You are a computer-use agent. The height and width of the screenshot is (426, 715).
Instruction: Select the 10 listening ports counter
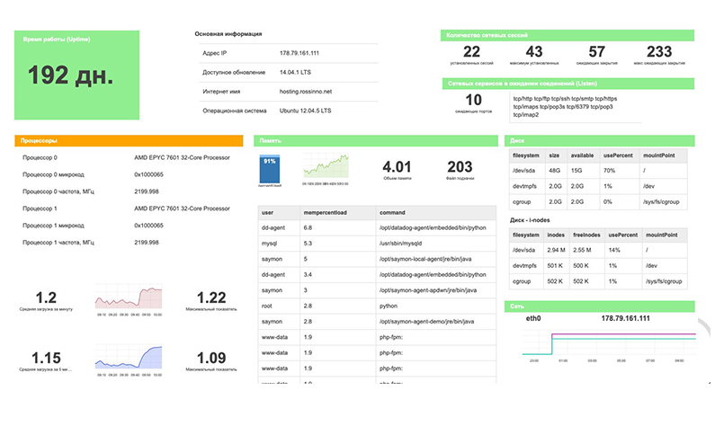pyautogui.click(x=473, y=100)
